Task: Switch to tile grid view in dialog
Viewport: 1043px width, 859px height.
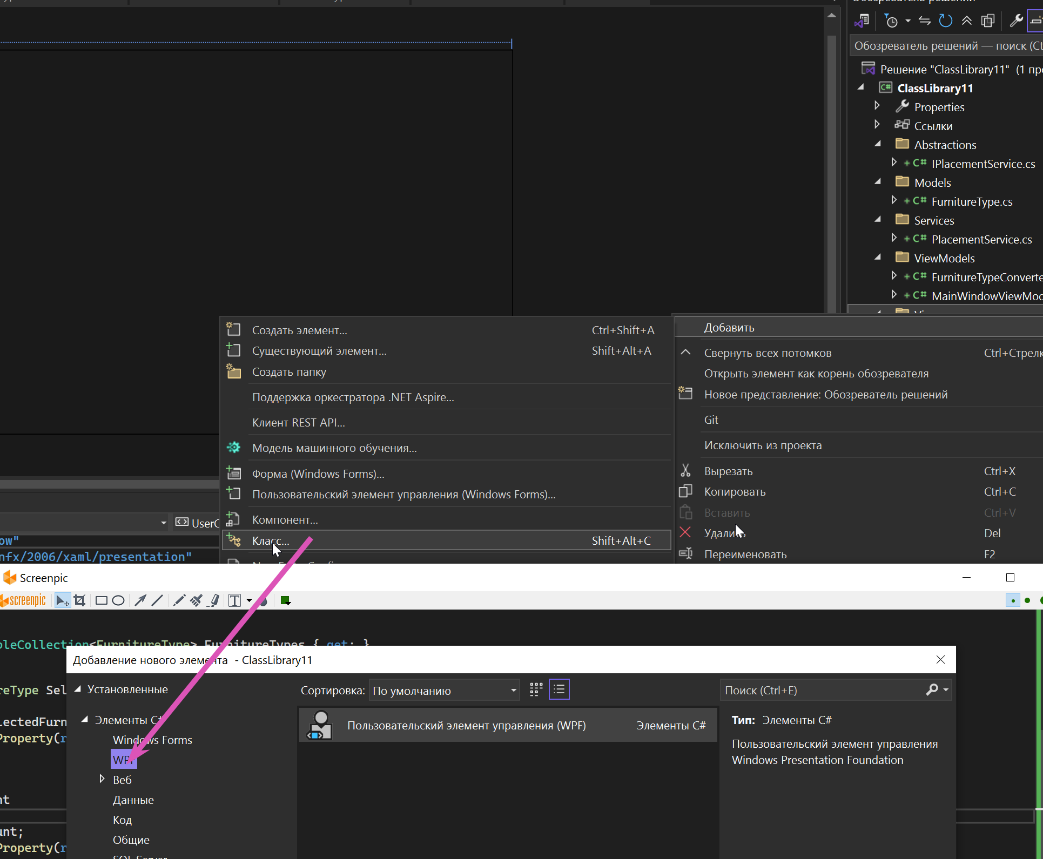Action: pyautogui.click(x=536, y=689)
